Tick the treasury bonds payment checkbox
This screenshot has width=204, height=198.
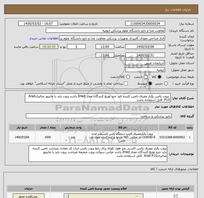[x=126, y=83]
